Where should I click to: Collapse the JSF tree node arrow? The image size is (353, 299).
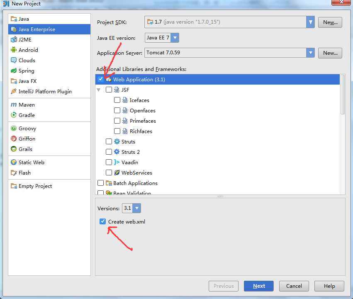click(x=99, y=90)
